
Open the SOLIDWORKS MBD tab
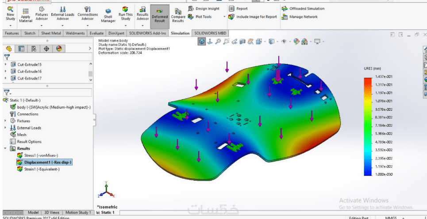coord(210,33)
